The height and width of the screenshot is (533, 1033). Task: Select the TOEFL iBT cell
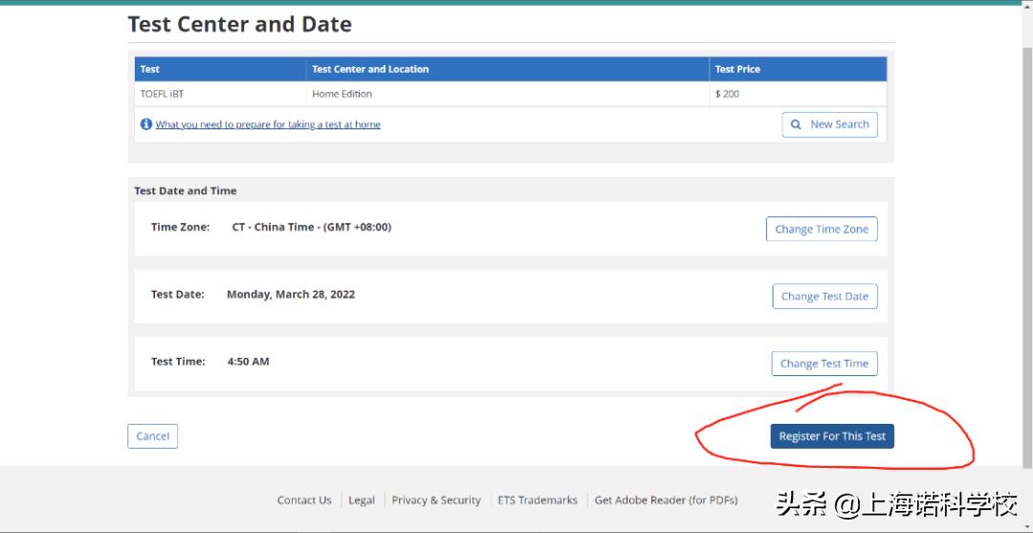(221, 94)
